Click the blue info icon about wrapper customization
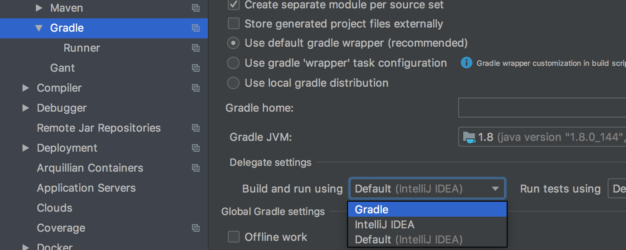The image size is (626, 250). click(466, 63)
